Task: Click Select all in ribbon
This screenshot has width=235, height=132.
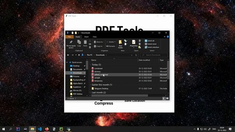Action: tap(149, 41)
